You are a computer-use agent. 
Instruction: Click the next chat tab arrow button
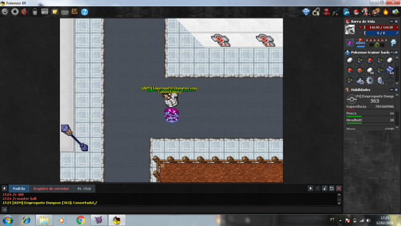[310, 188]
